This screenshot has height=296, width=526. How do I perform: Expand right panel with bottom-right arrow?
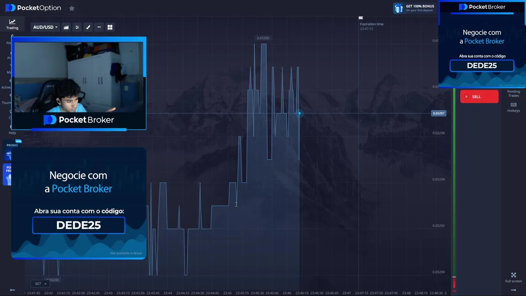pyautogui.click(x=514, y=290)
